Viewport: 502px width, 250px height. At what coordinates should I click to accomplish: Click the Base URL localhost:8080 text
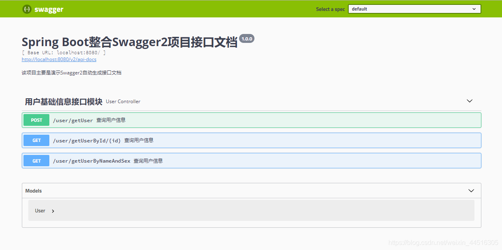click(x=64, y=53)
